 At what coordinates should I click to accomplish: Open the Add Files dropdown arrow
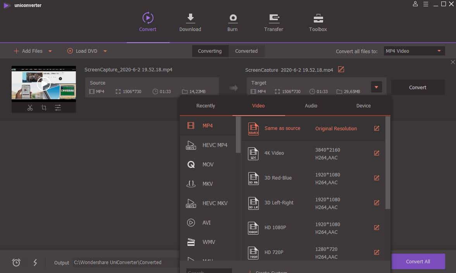coord(50,51)
